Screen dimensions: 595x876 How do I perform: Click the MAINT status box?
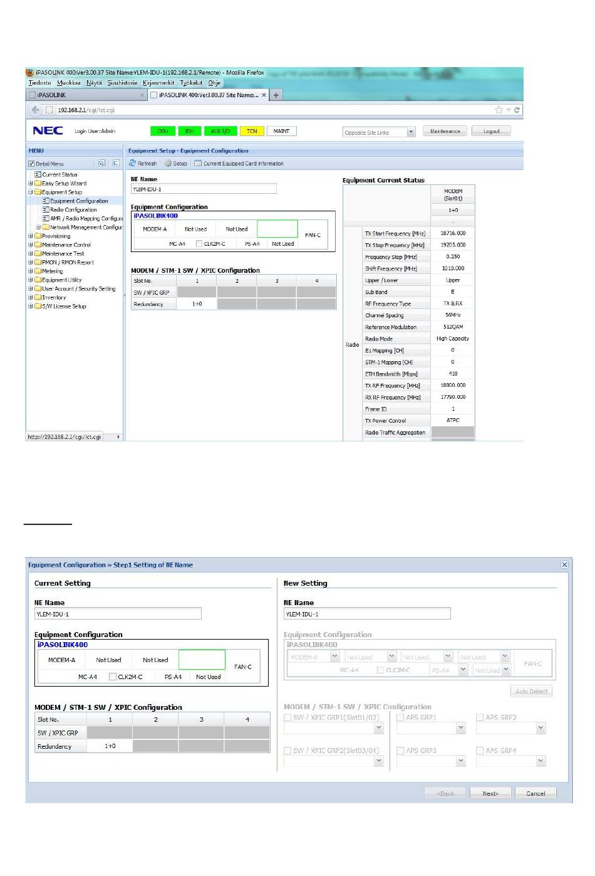pos(281,131)
